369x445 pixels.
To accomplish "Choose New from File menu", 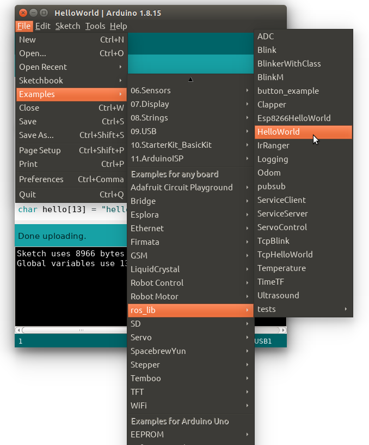I will pos(71,40).
